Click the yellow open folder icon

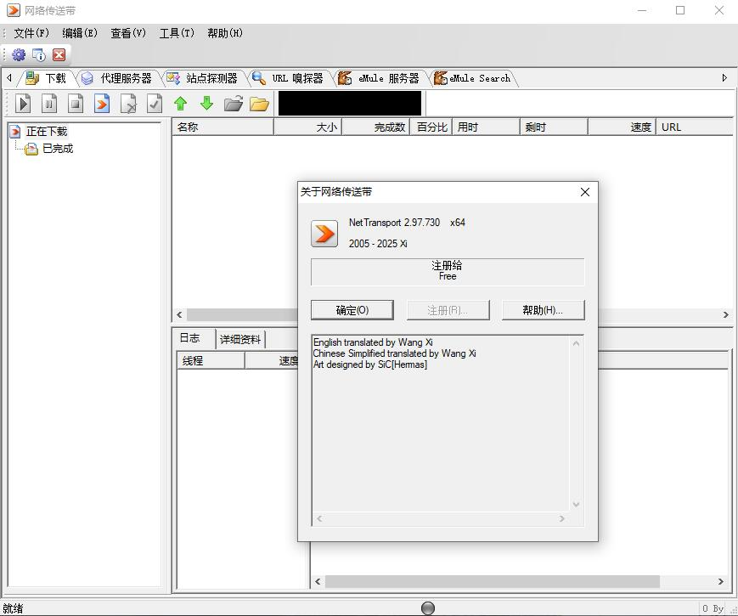coord(259,104)
